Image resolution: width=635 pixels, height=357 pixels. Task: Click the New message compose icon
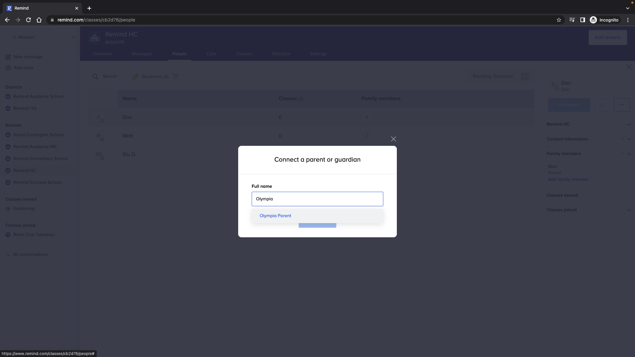[8, 57]
